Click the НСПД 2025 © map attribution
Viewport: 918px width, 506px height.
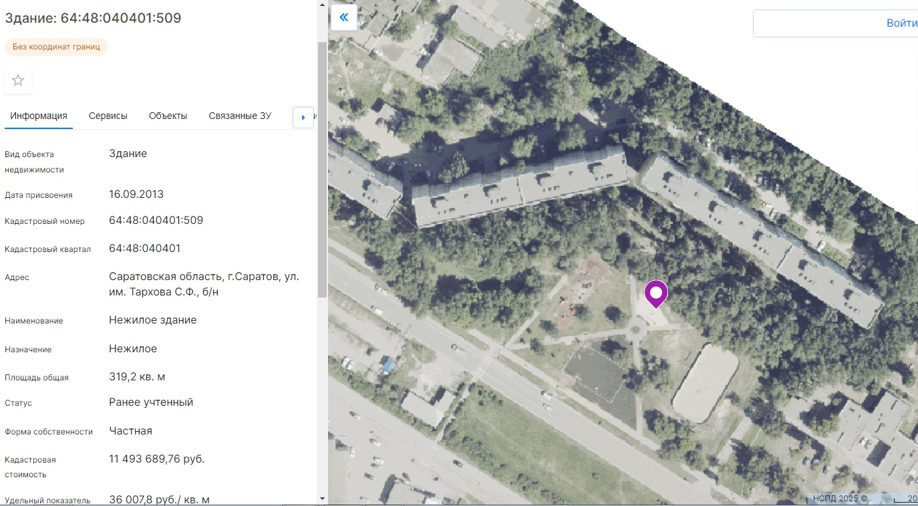[x=840, y=498]
